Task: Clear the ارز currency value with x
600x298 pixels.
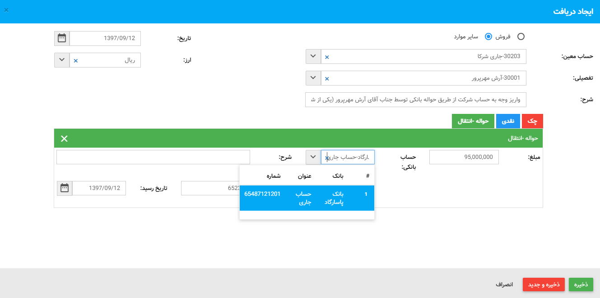Action: coord(76,61)
